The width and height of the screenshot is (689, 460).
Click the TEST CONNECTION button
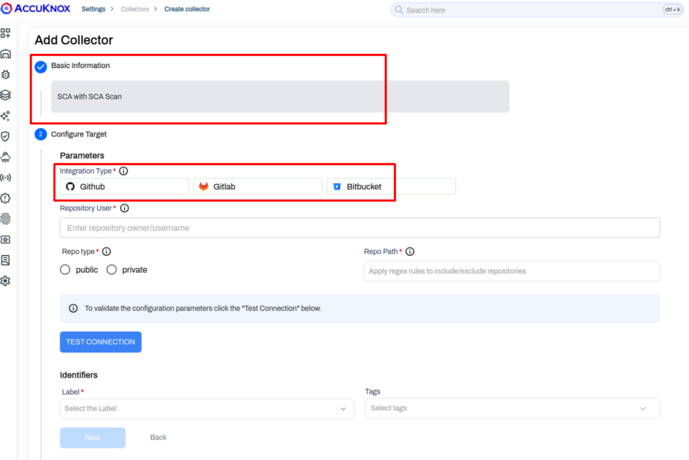(101, 342)
